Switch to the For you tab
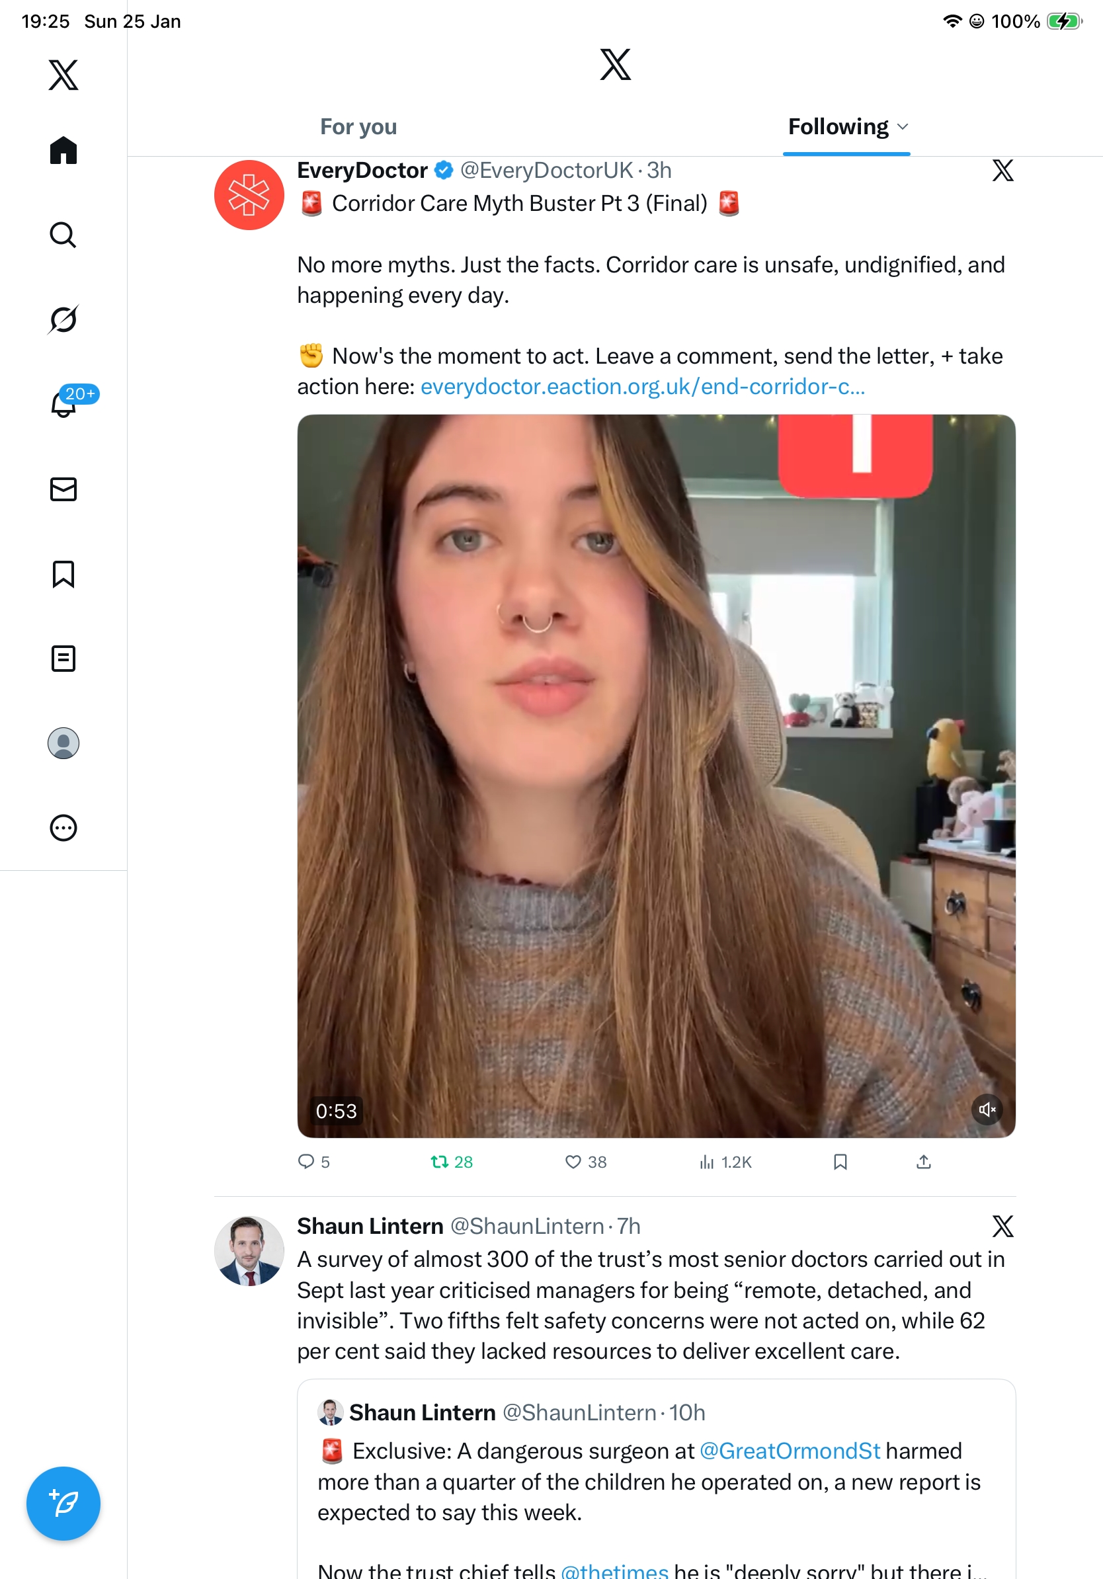The image size is (1103, 1579). click(358, 126)
